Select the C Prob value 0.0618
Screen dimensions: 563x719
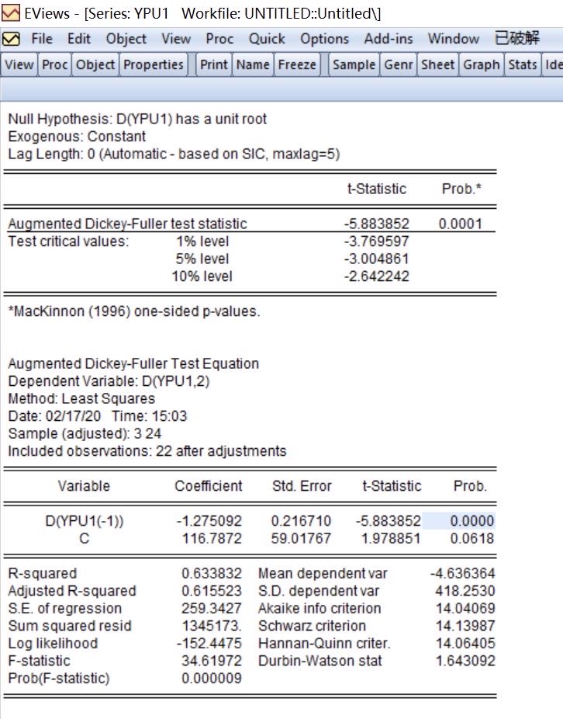point(471,538)
